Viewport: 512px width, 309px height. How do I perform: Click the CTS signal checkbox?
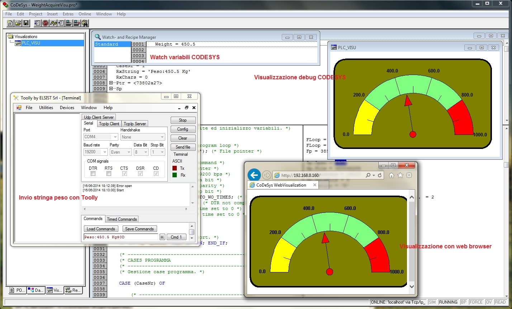(x=124, y=174)
